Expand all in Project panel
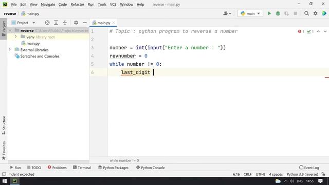The image size is (329, 185). click(x=56, y=23)
